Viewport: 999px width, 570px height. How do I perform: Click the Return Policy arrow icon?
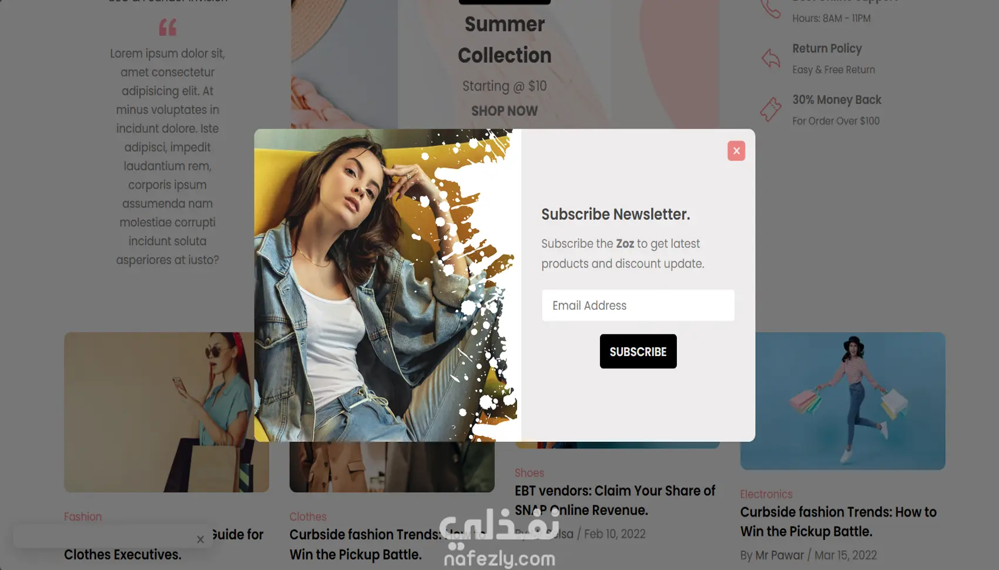(770, 58)
